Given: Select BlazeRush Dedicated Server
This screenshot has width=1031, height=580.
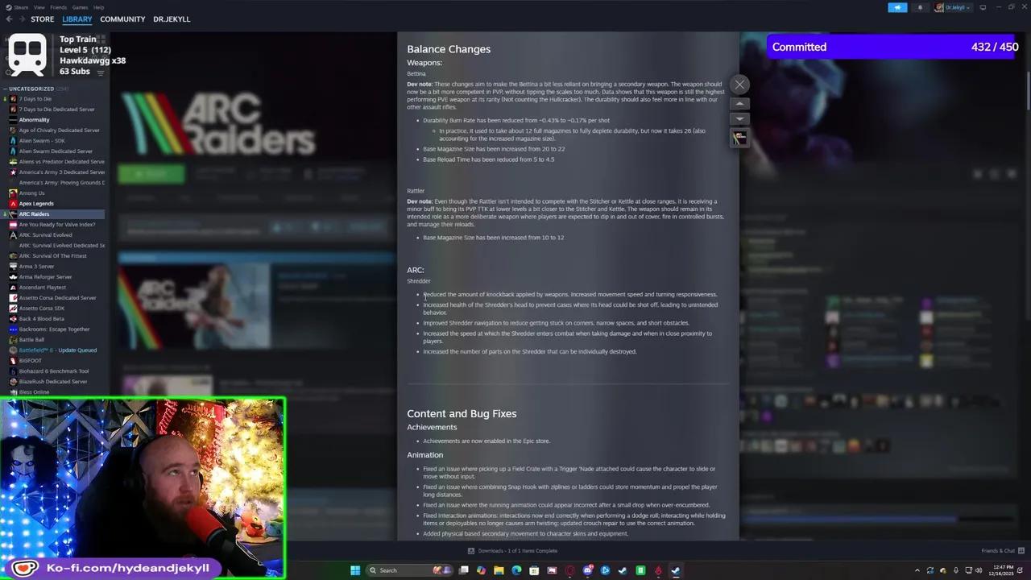Looking at the screenshot, I should (53, 382).
